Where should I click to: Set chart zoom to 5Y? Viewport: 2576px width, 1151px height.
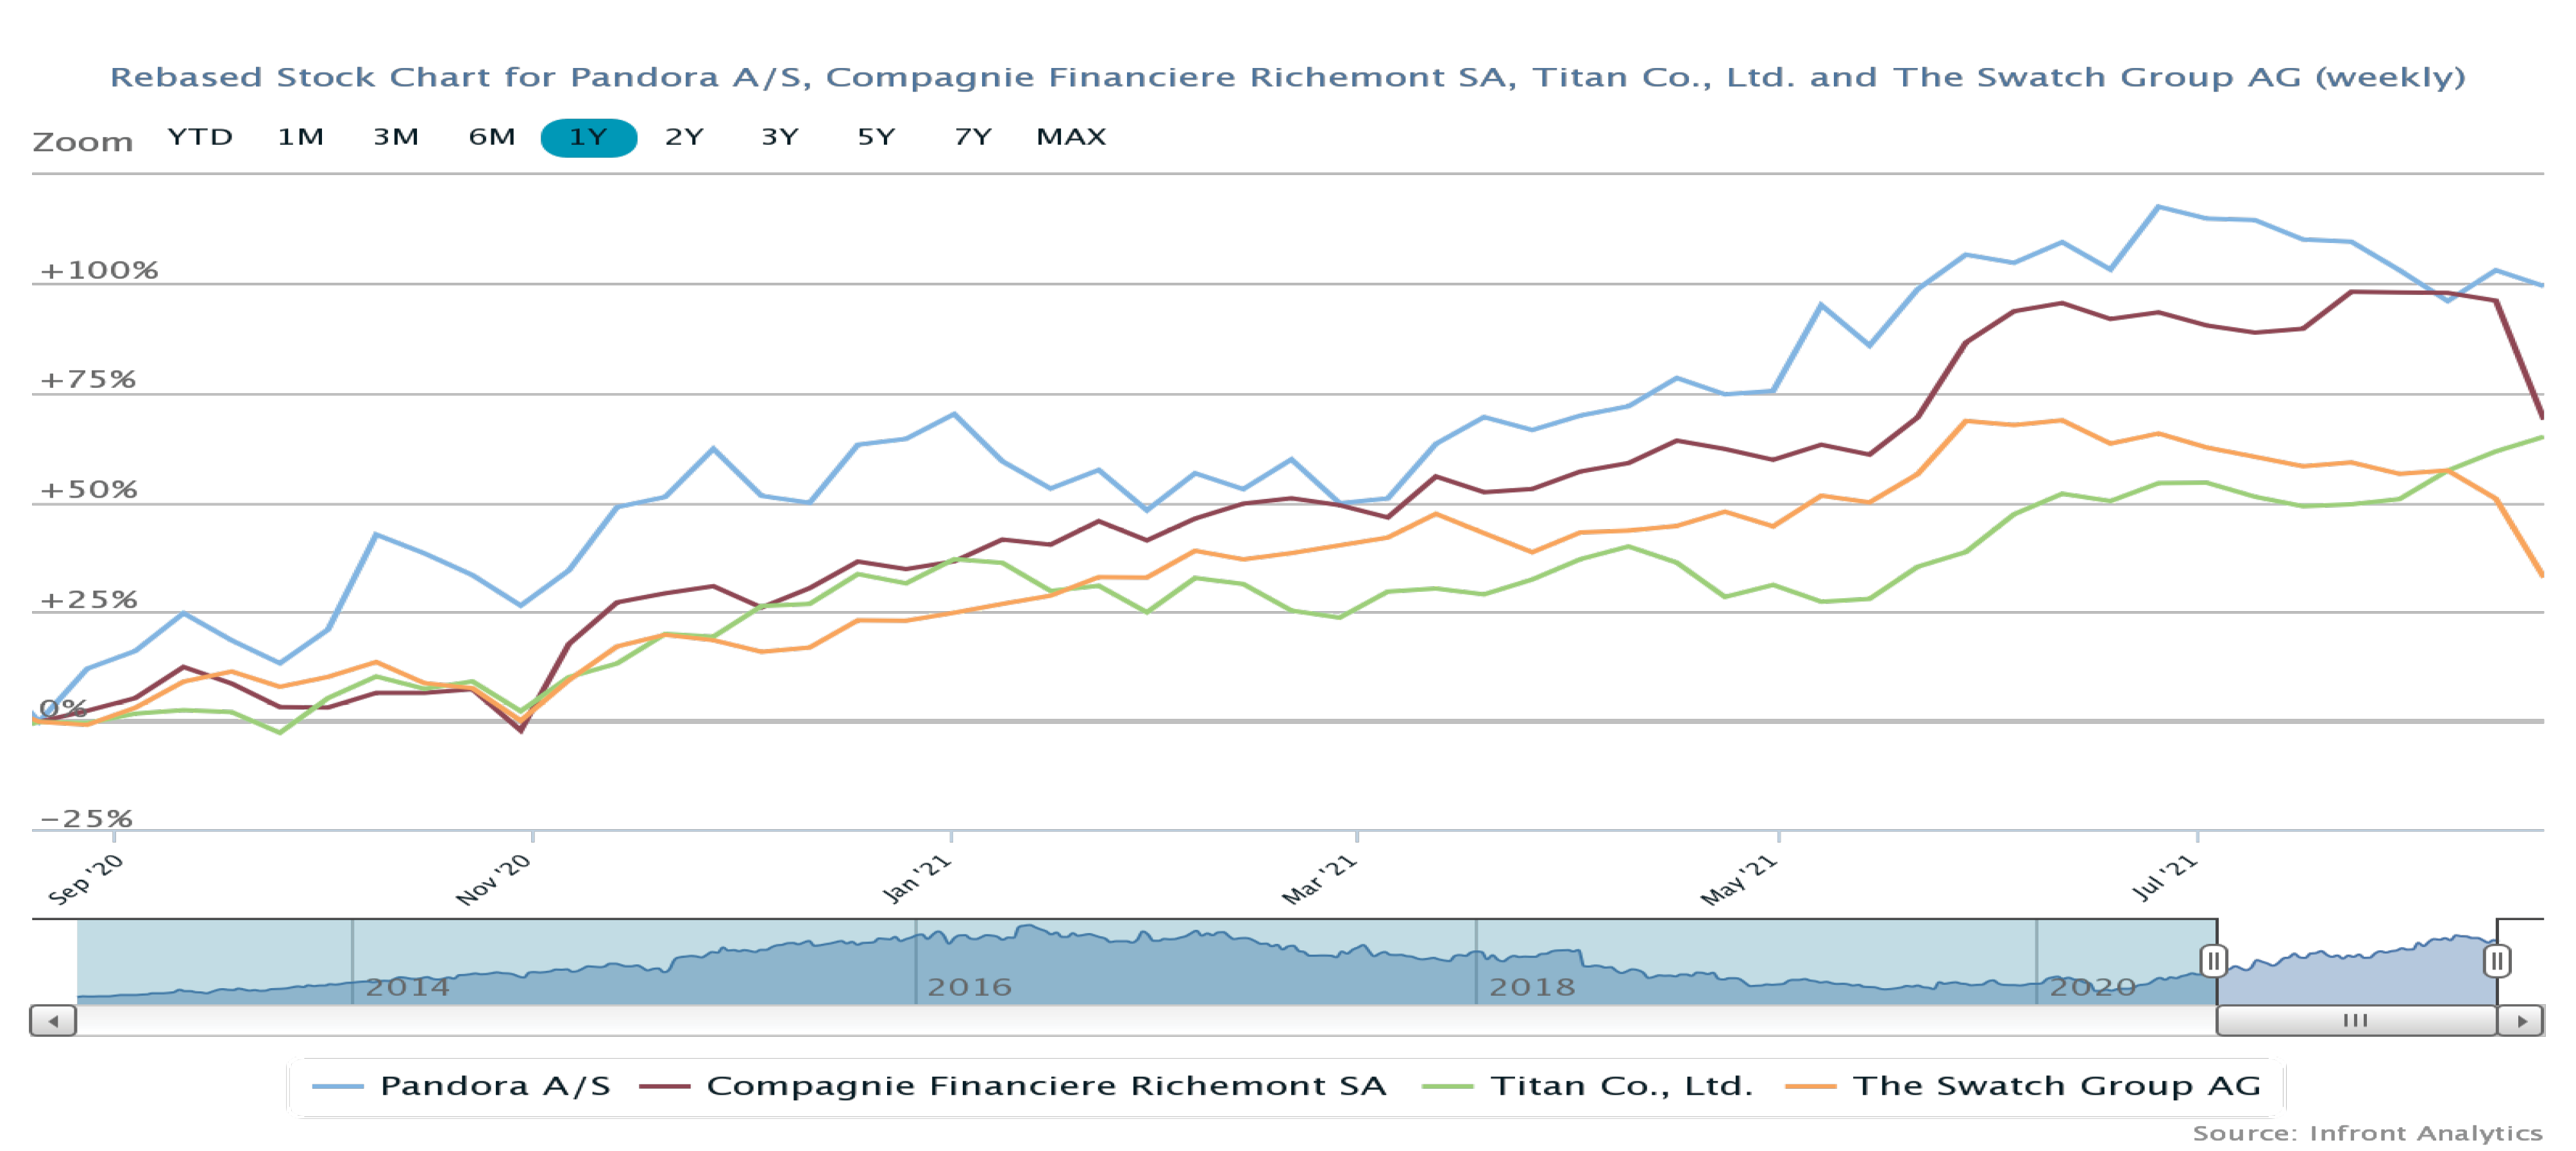click(x=876, y=137)
